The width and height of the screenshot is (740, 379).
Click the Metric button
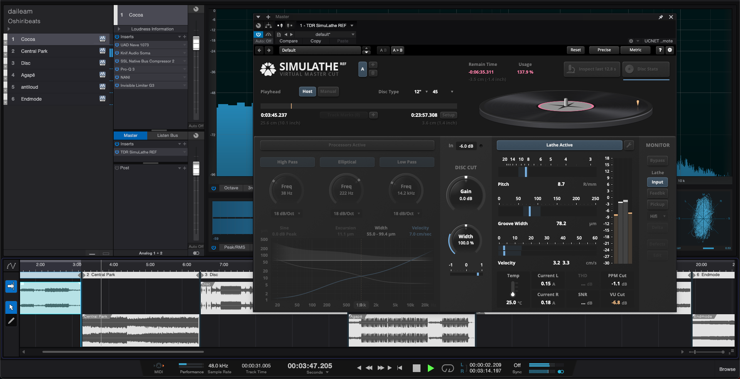click(636, 50)
